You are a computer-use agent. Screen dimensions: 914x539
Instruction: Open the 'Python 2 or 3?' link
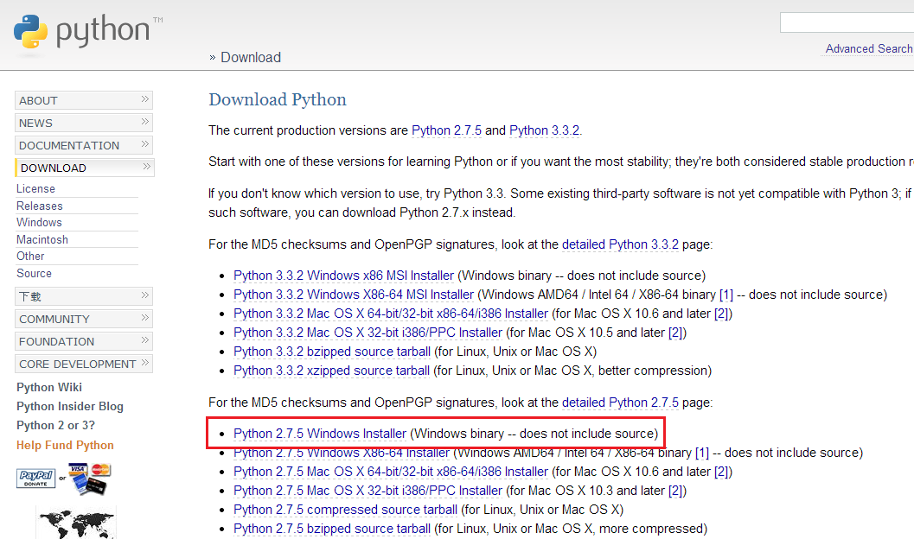(55, 426)
